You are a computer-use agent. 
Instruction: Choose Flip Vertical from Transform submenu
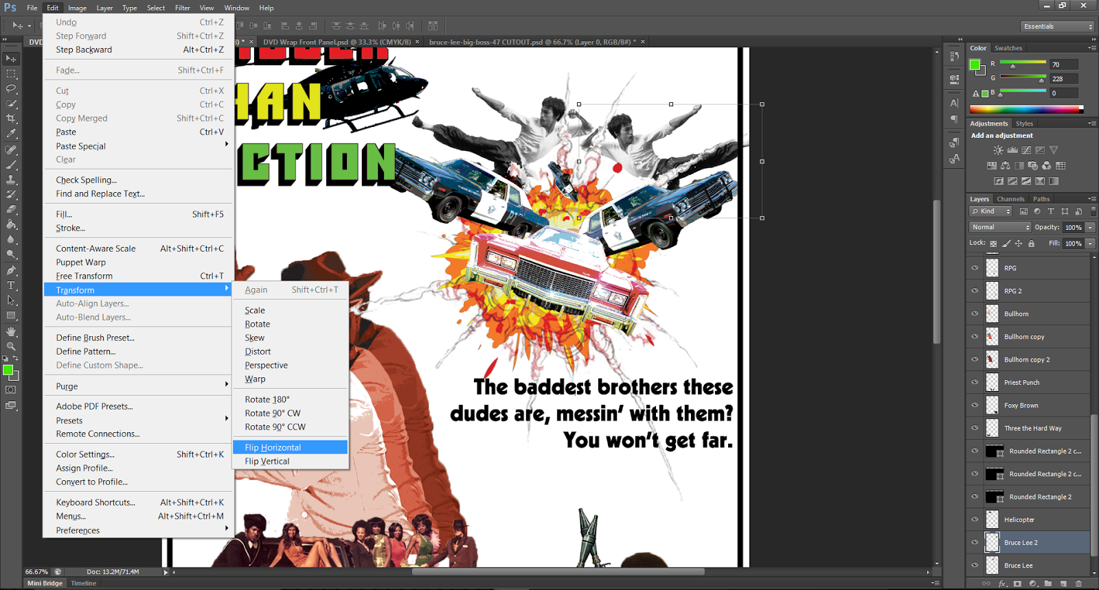pos(291,461)
